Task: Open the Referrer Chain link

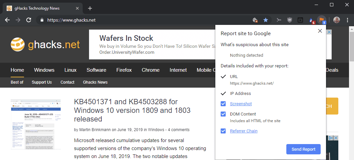Action: 244,131
